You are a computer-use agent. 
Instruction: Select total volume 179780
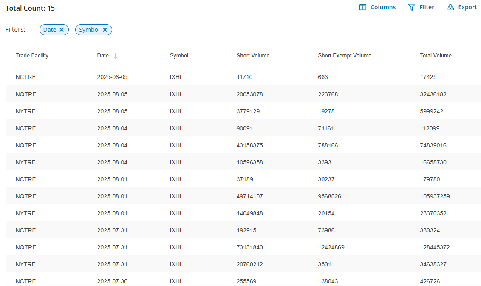430,179
